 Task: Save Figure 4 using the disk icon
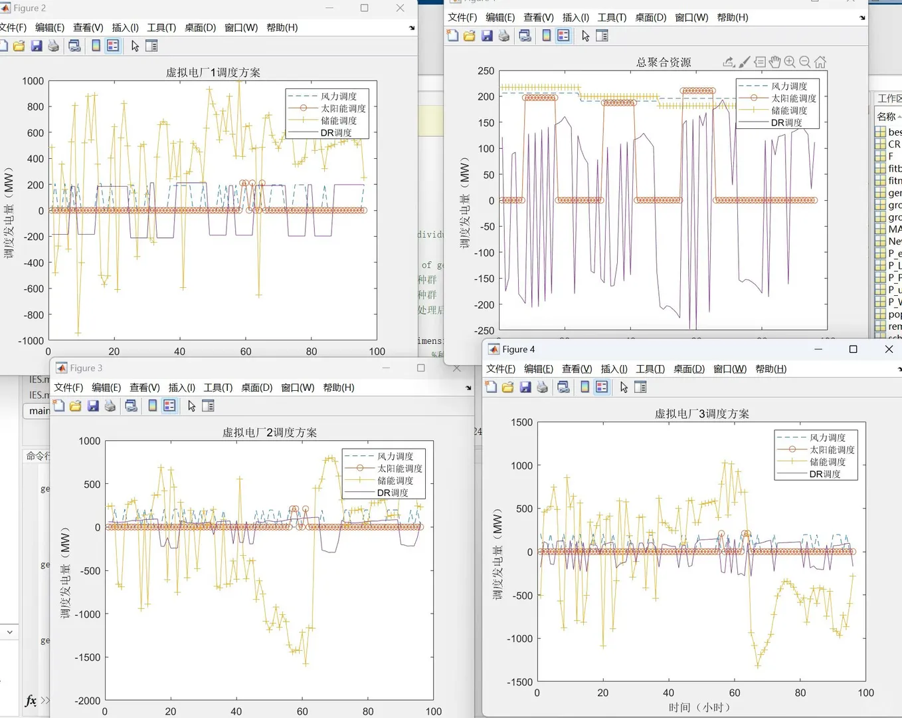[x=525, y=388]
